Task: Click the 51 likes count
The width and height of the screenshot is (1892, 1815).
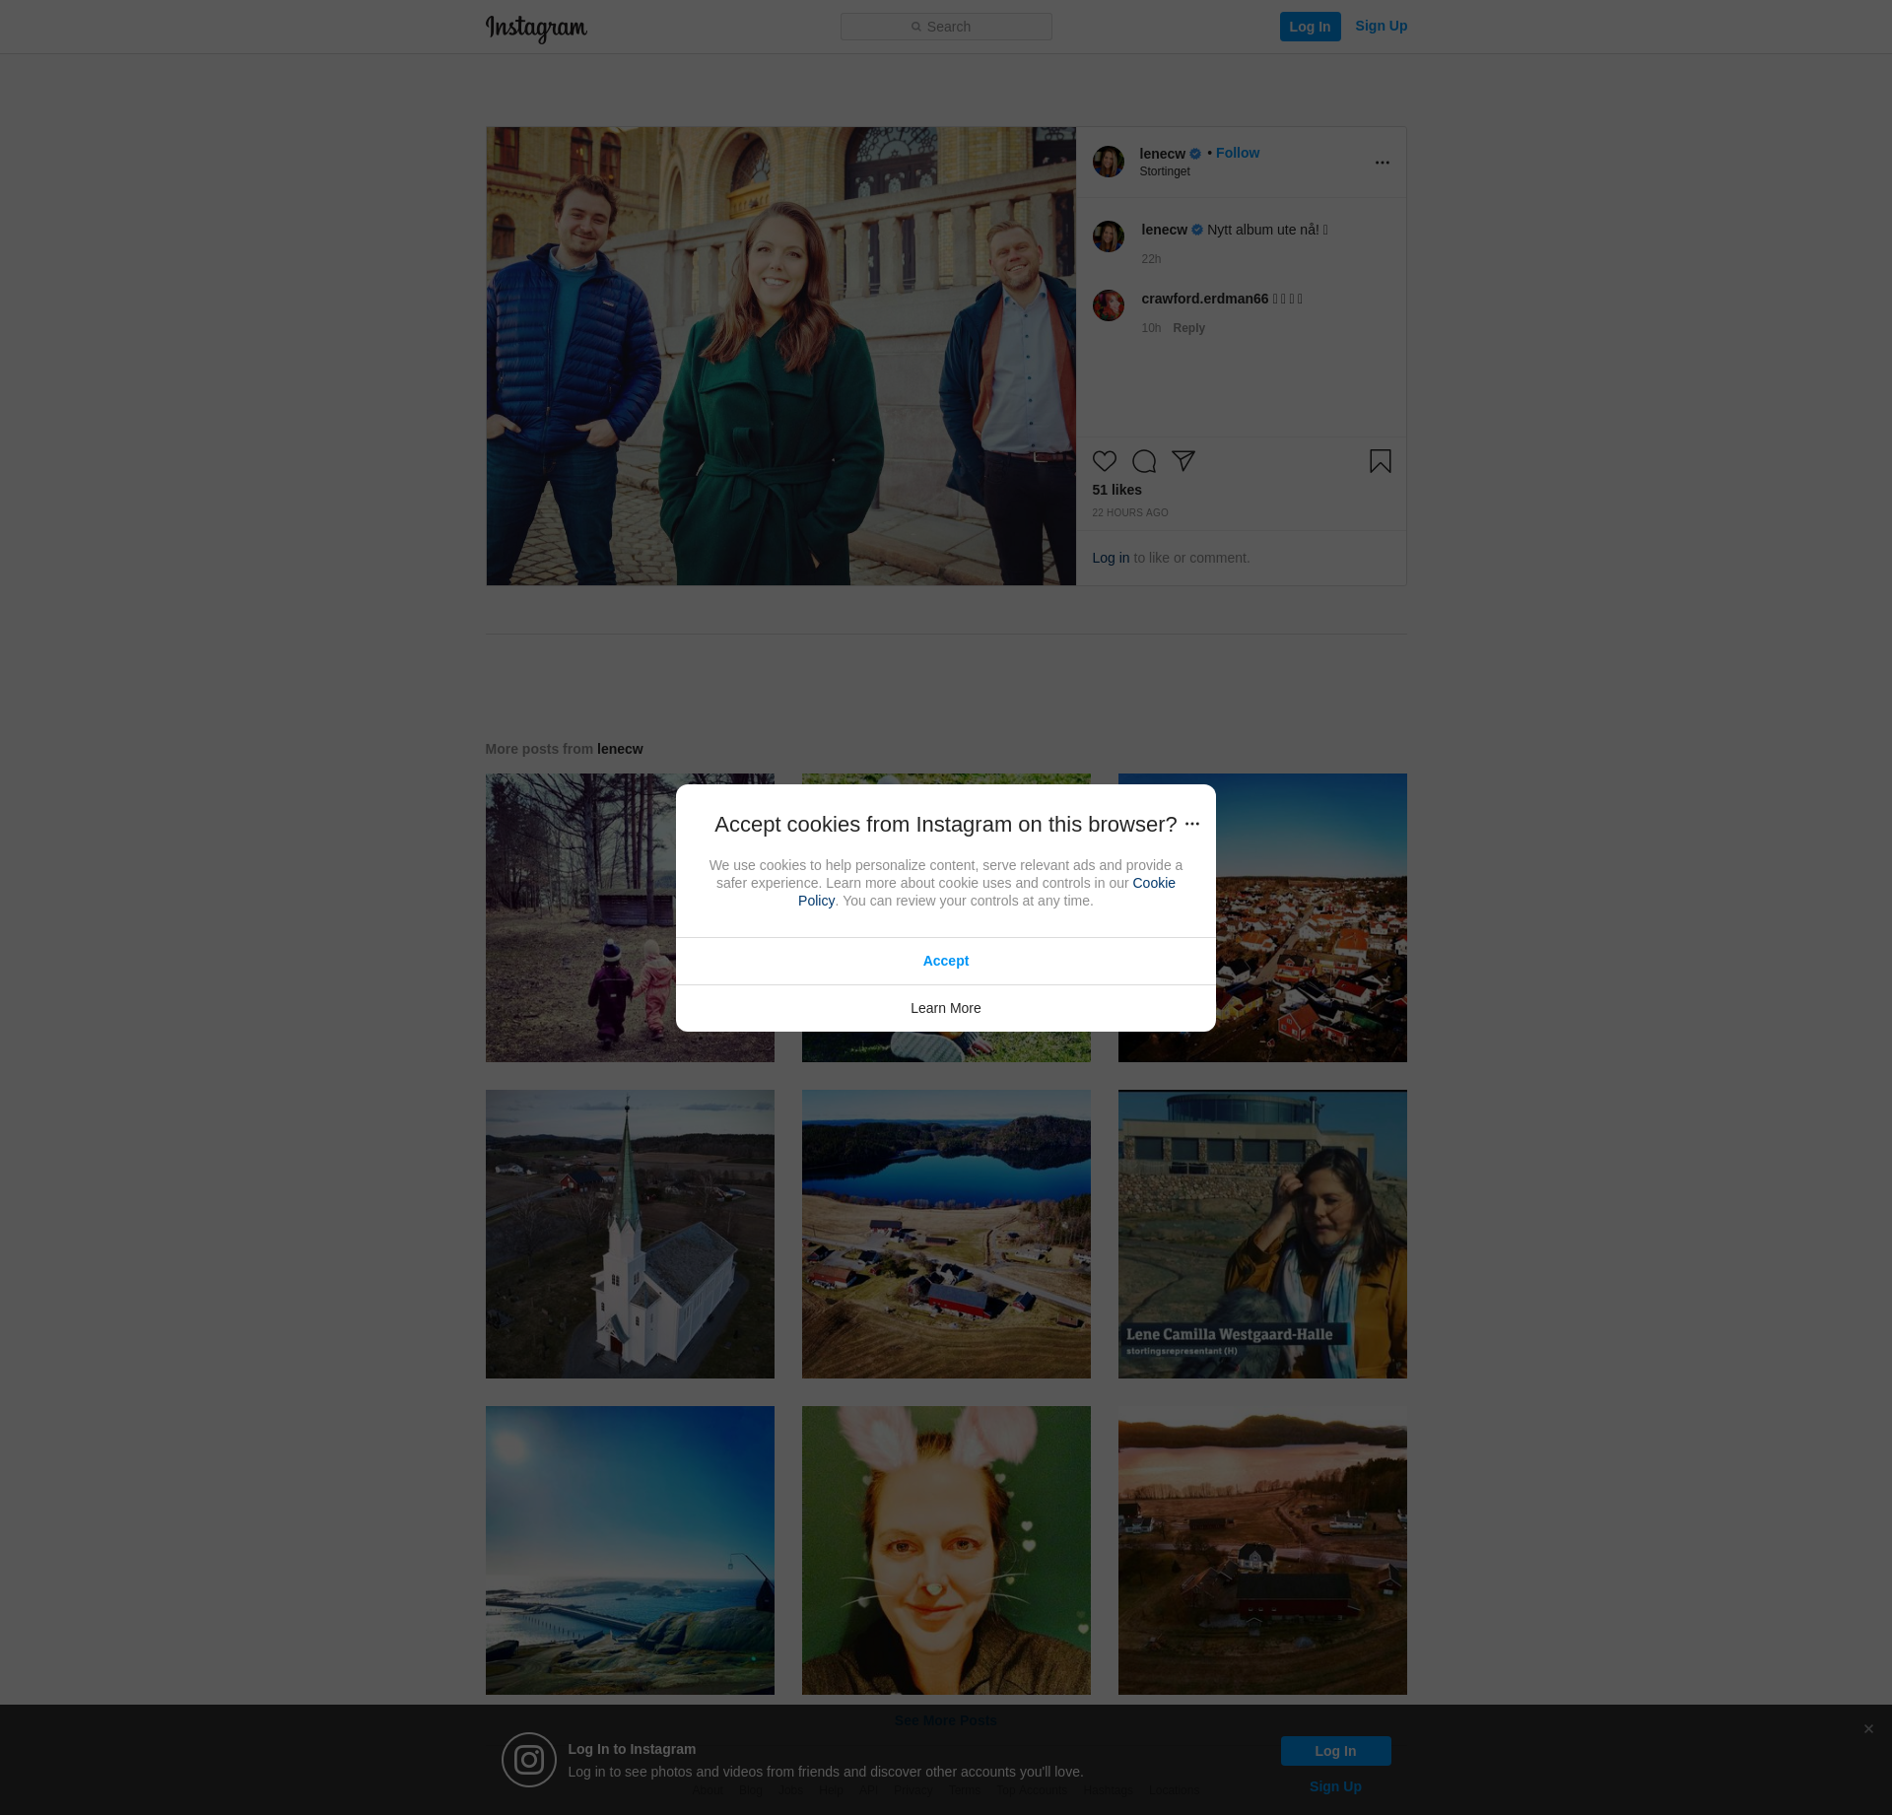Action: (x=1116, y=490)
